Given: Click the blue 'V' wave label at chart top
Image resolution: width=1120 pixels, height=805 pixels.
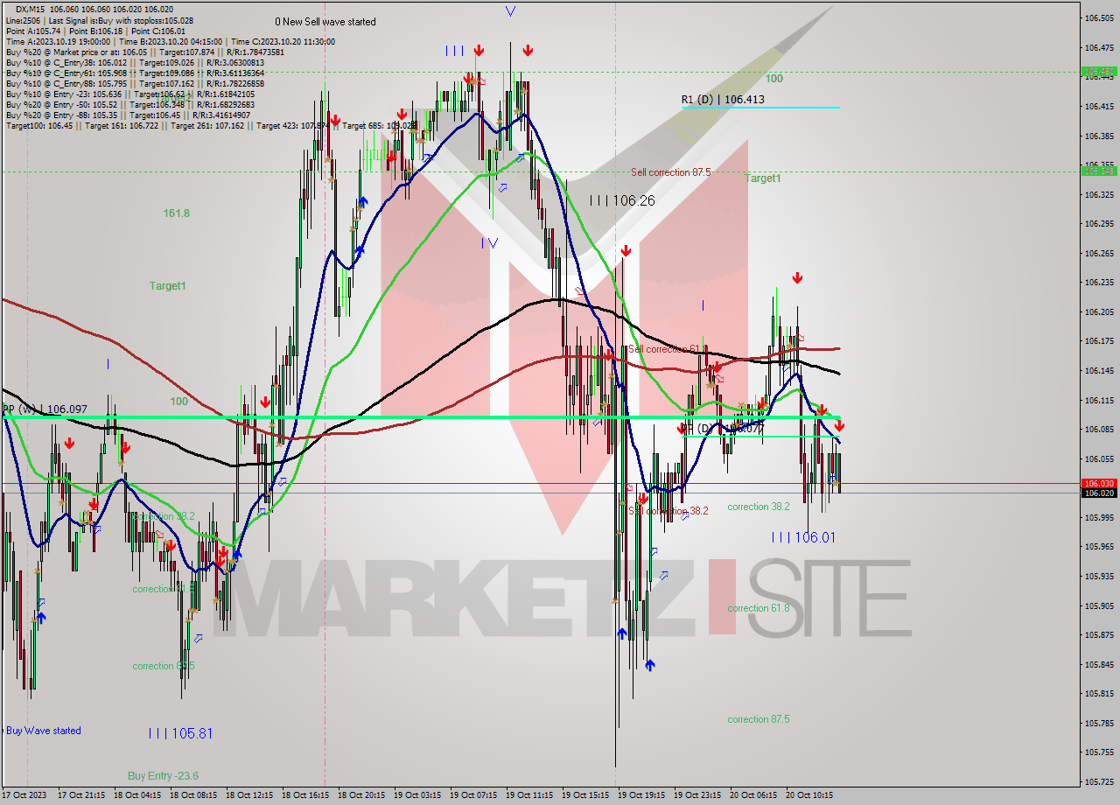Looking at the screenshot, I should [510, 11].
